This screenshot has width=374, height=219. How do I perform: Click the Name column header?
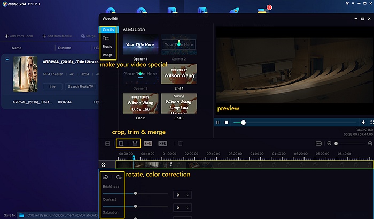coord(17,48)
